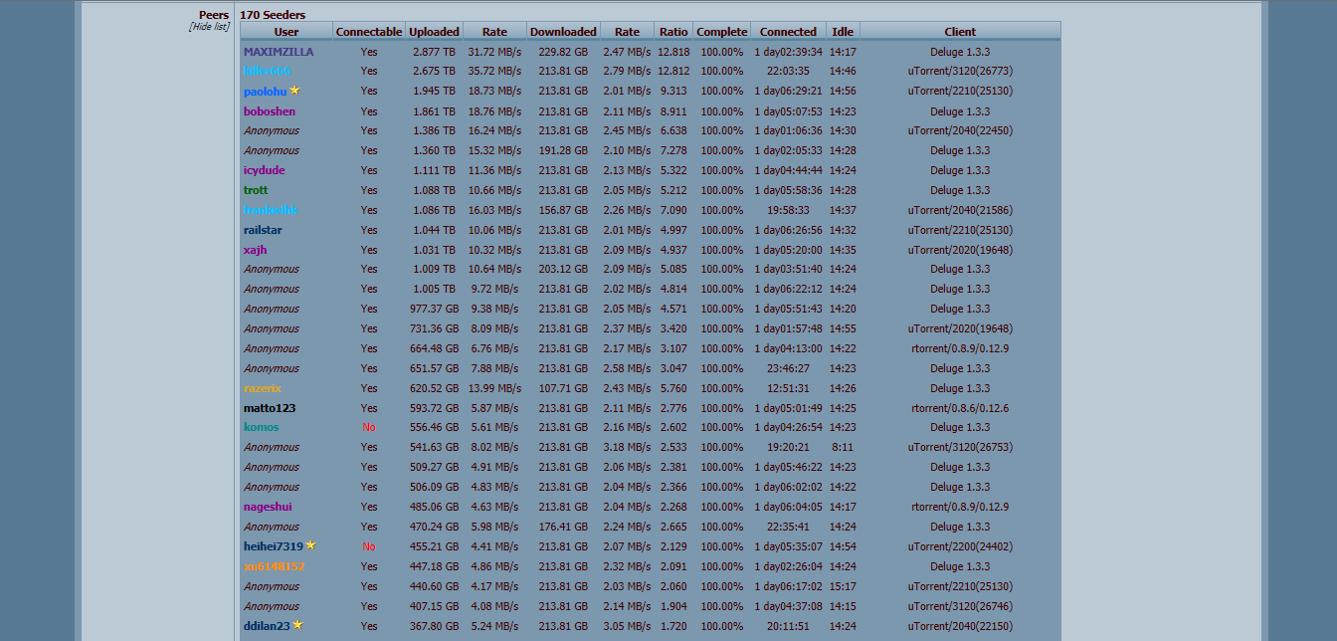Click client uTorrent/2200(24402)

click(960, 546)
